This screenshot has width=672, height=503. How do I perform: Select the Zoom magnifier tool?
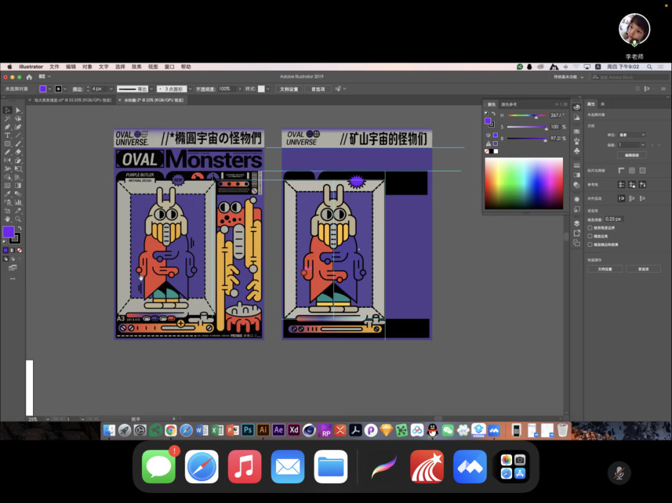18,219
